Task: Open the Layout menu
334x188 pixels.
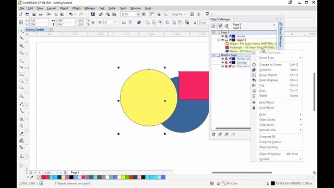Action: [x=51, y=8]
